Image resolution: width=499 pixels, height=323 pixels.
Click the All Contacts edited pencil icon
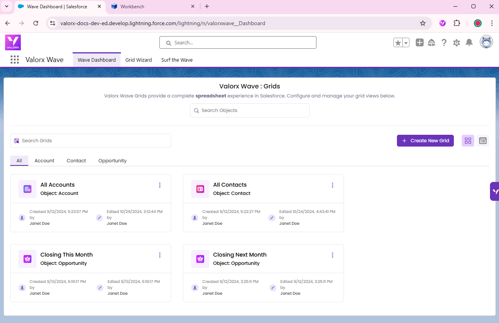(x=272, y=218)
